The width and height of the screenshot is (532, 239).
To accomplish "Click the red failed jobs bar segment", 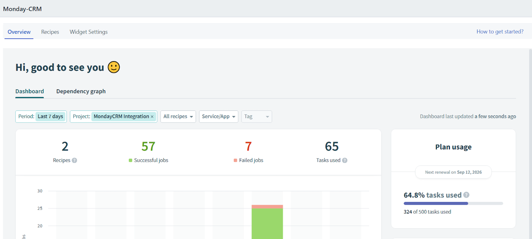I will (x=267, y=207).
